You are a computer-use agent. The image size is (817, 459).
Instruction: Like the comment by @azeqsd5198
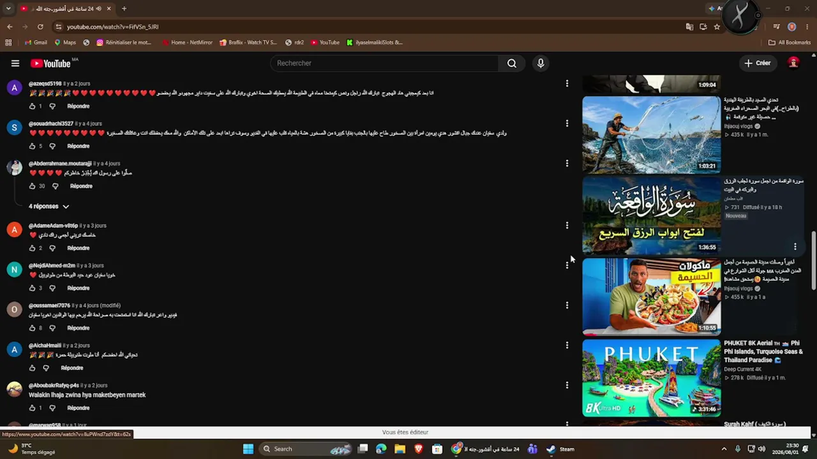[32, 106]
